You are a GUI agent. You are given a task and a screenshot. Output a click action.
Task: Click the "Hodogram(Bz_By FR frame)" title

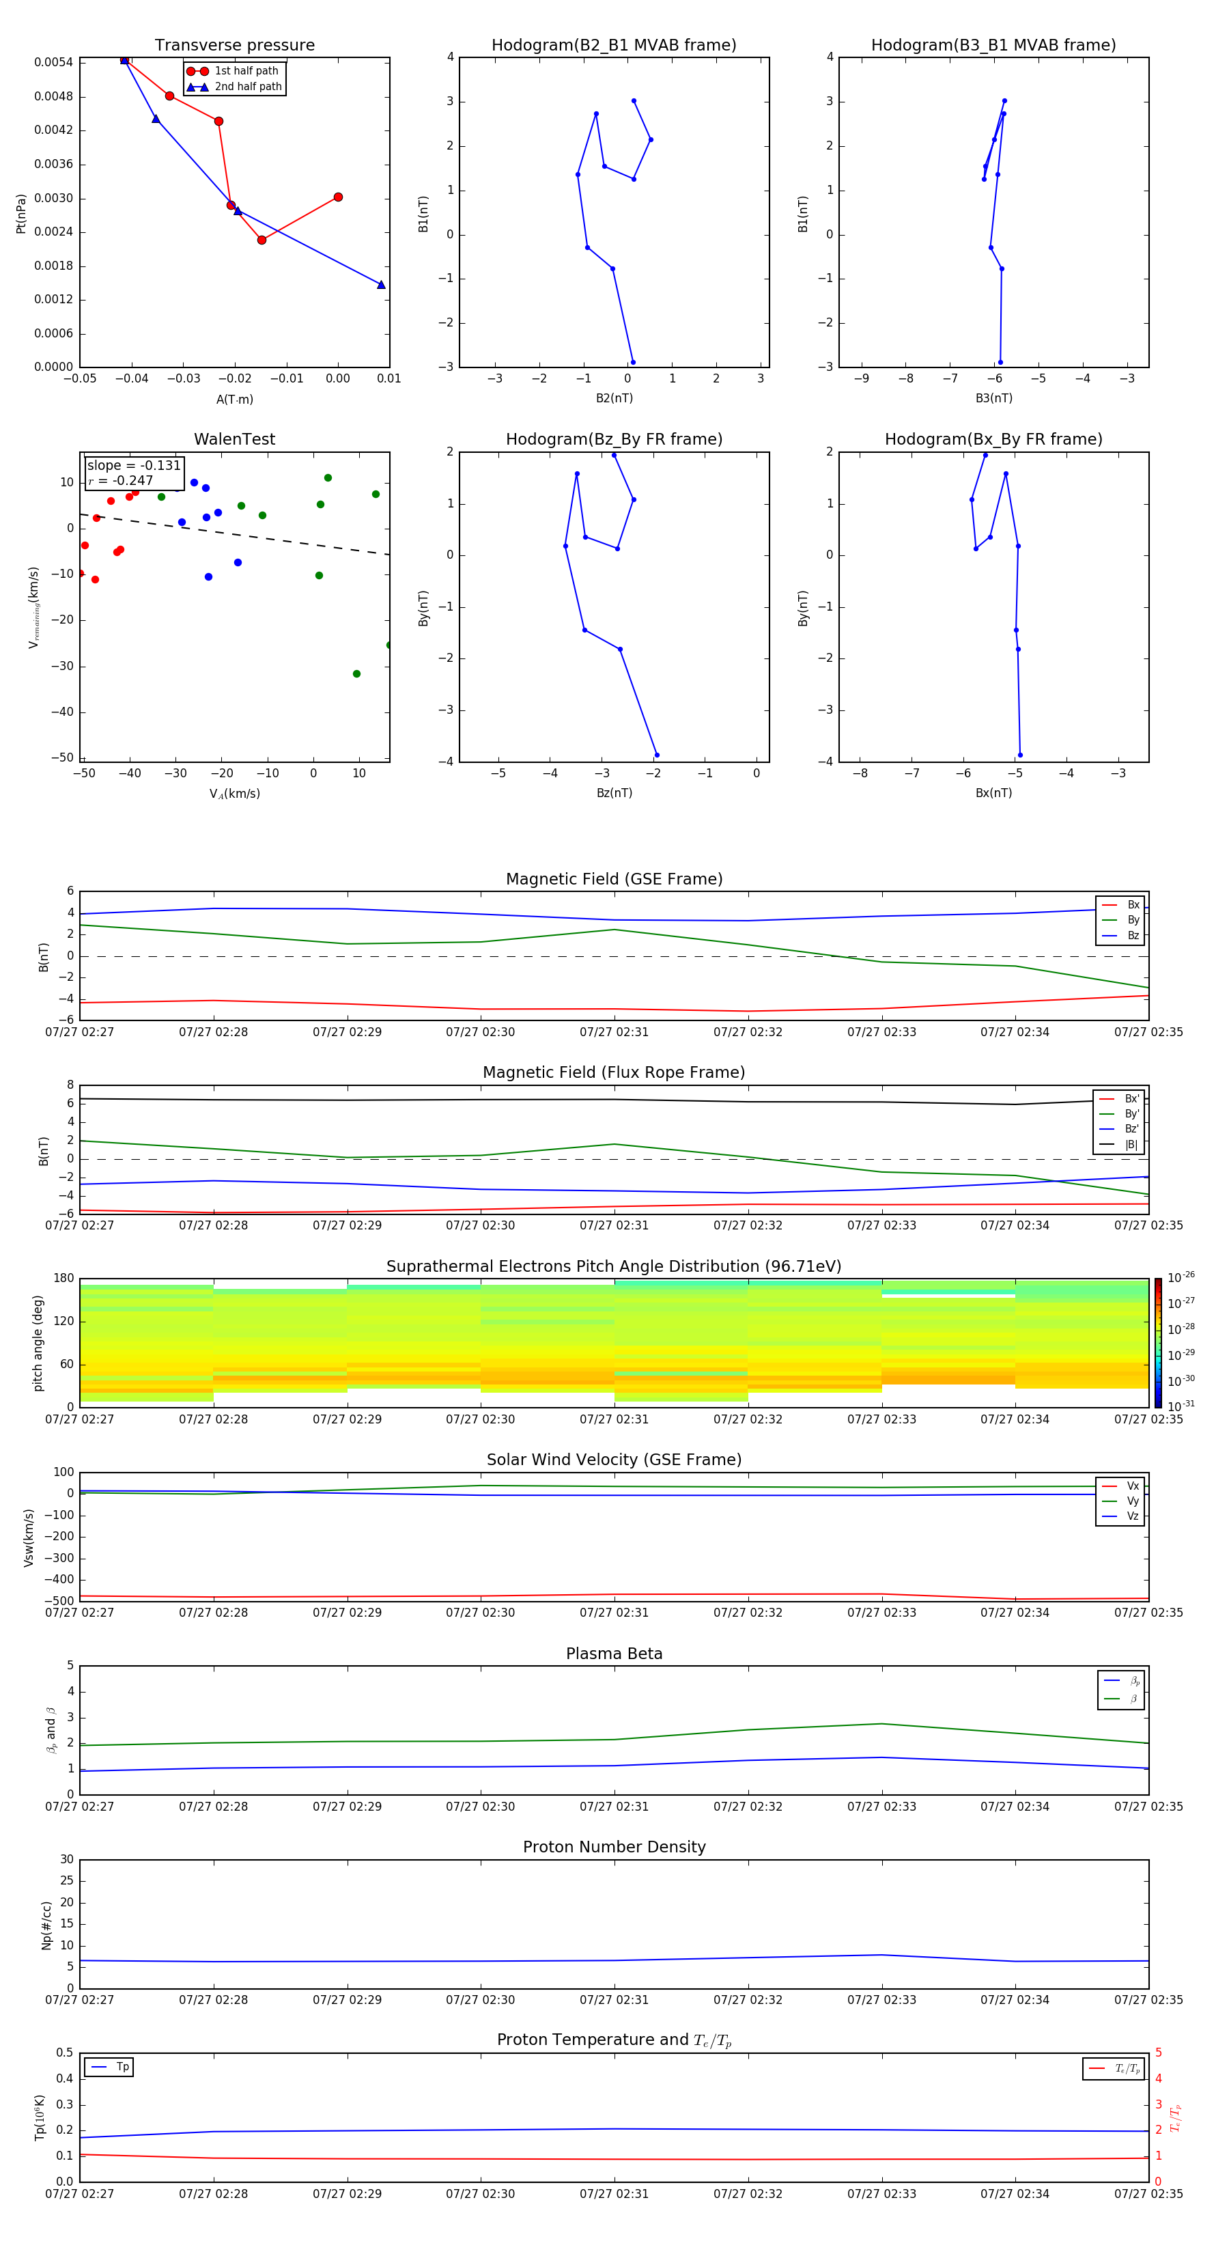coord(614,439)
